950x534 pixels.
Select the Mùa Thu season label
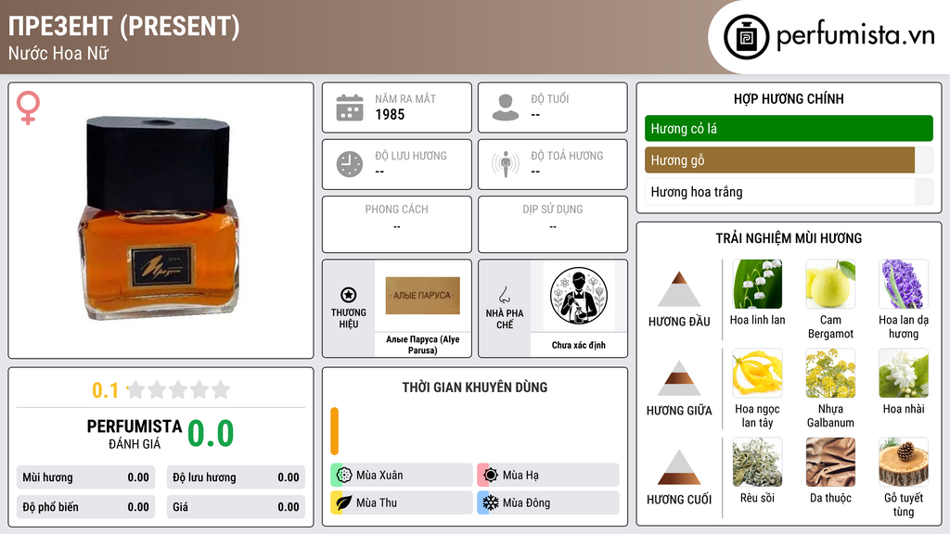(x=377, y=502)
